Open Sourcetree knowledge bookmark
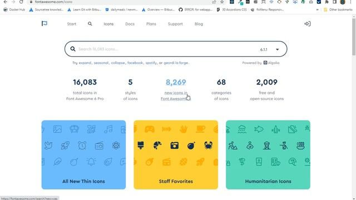 [x=46, y=10]
